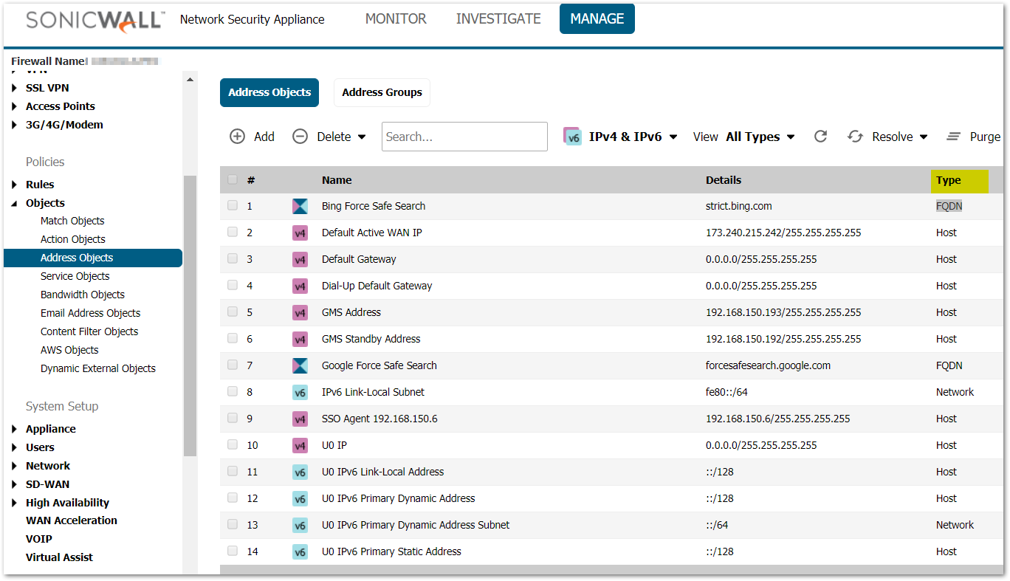
Task: Click the Add plus-circle icon
Action: tap(237, 137)
